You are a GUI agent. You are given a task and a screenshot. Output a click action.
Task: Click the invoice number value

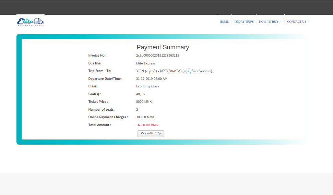[x=157, y=56]
